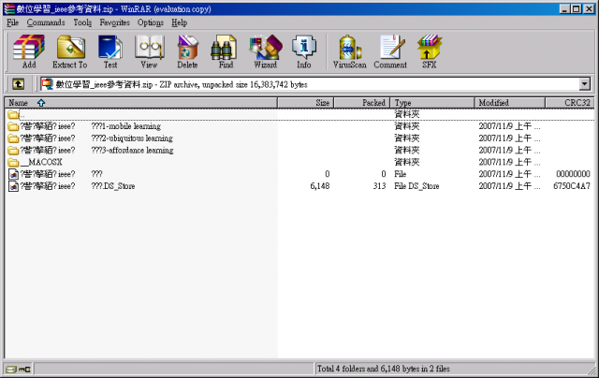The image size is (599, 378).
Task: Click the 1-mobile learning folder icon
Action: click(x=13, y=126)
